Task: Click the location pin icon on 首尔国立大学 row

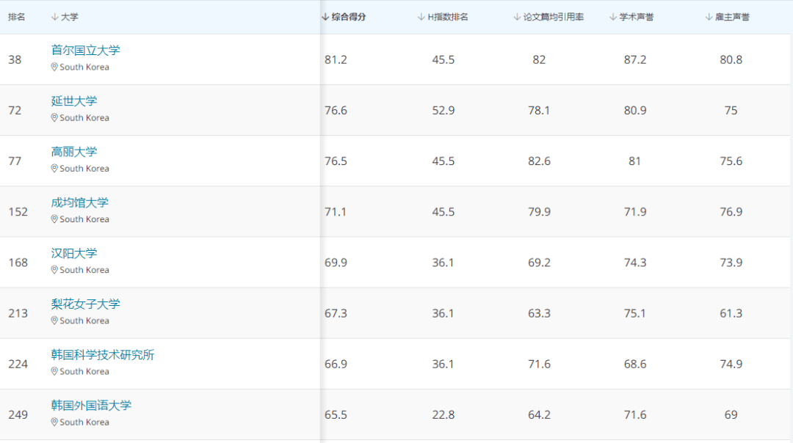Action: pos(54,67)
